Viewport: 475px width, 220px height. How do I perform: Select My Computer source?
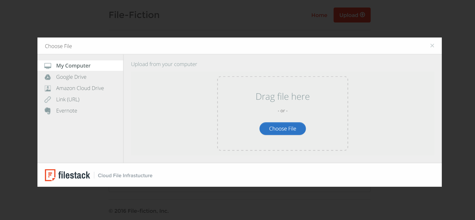pyautogui.click(x=80, y=66)
